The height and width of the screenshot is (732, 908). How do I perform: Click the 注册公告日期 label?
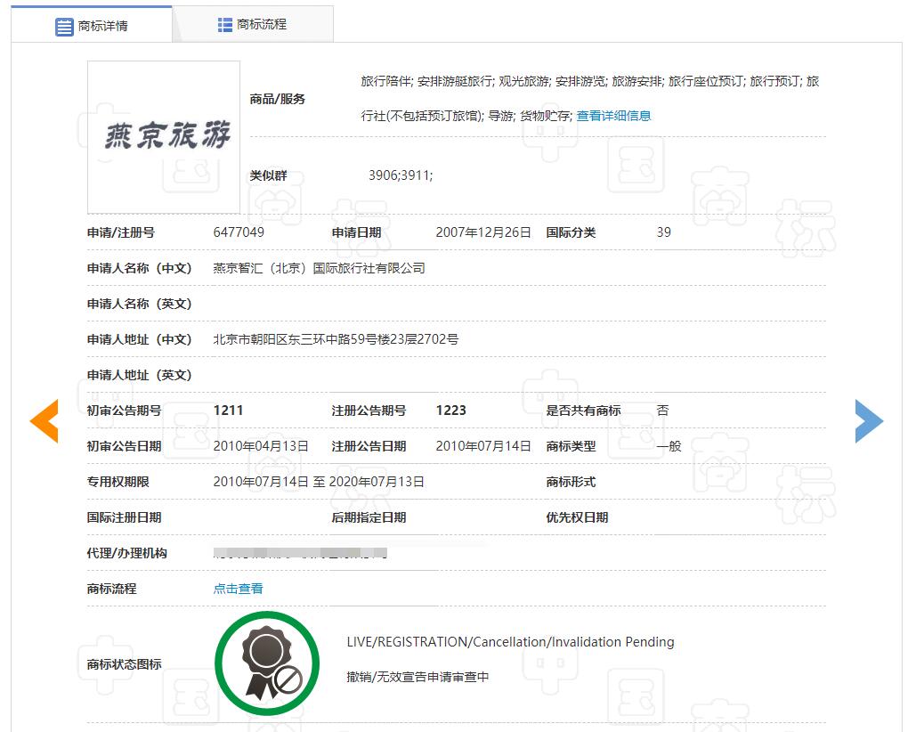point(369,446)
